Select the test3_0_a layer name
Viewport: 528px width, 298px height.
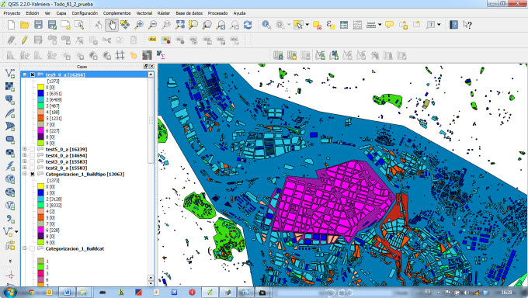pos(66,161)
